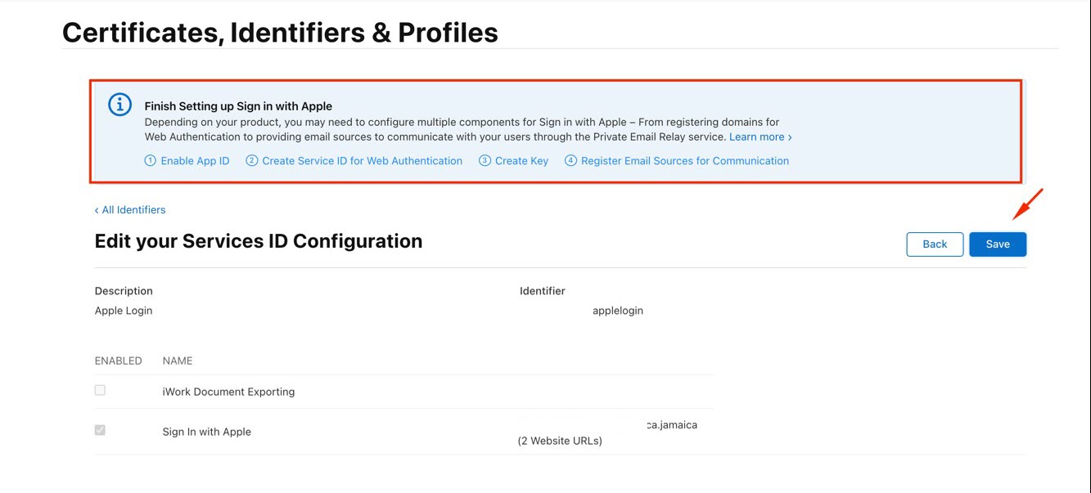
Task: Click the back chevron before All Identifiers
Action: tap(97, 210)
